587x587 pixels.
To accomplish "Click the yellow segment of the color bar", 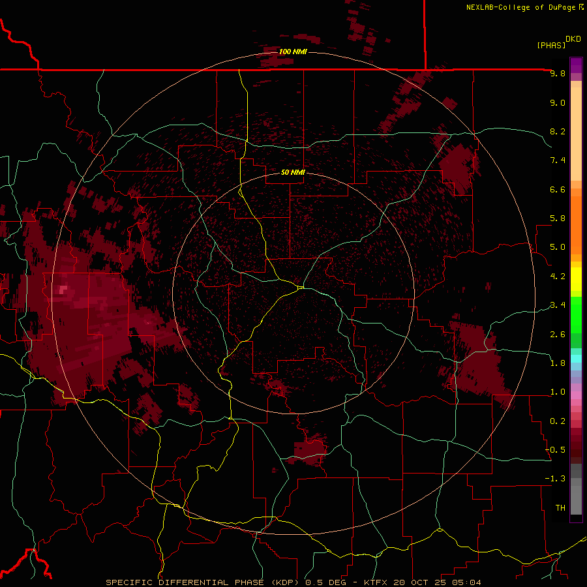I will click(576, 279).
